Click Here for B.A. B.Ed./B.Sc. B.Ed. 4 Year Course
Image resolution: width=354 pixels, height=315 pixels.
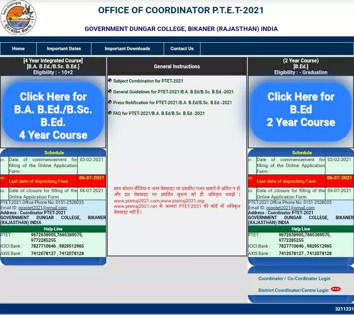[x=53, y=112]
